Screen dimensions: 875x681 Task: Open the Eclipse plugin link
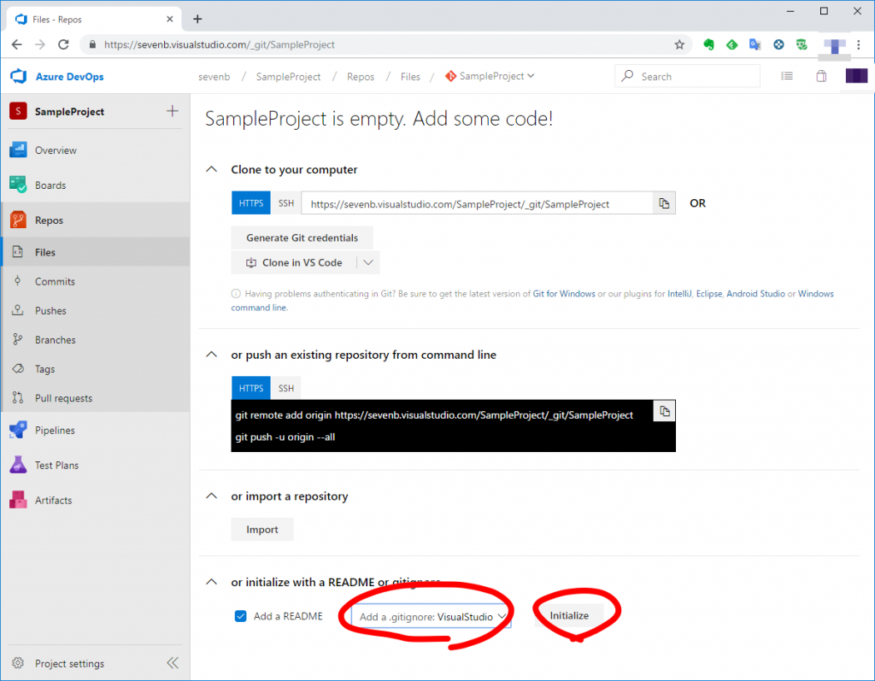pos(708,294)
